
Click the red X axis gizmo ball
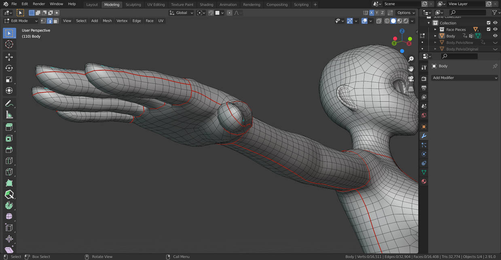tap(409, 43)
